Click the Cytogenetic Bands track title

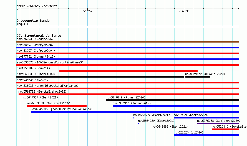[33, 21]
